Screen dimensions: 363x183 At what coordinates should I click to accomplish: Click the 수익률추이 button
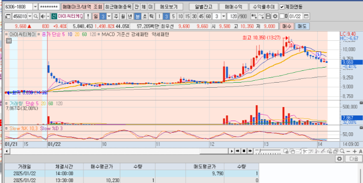(264, 7)
